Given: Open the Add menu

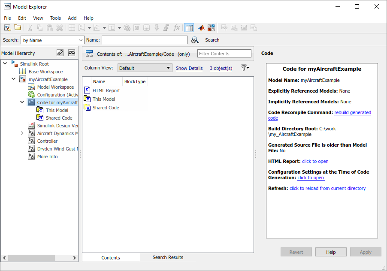Looking at the screenshot, I should point(72,18).
